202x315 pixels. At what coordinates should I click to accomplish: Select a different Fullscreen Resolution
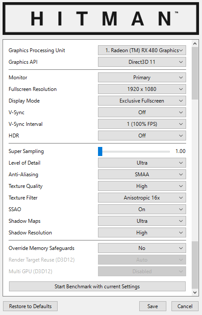pyautogui.click(x=142, y=89)
